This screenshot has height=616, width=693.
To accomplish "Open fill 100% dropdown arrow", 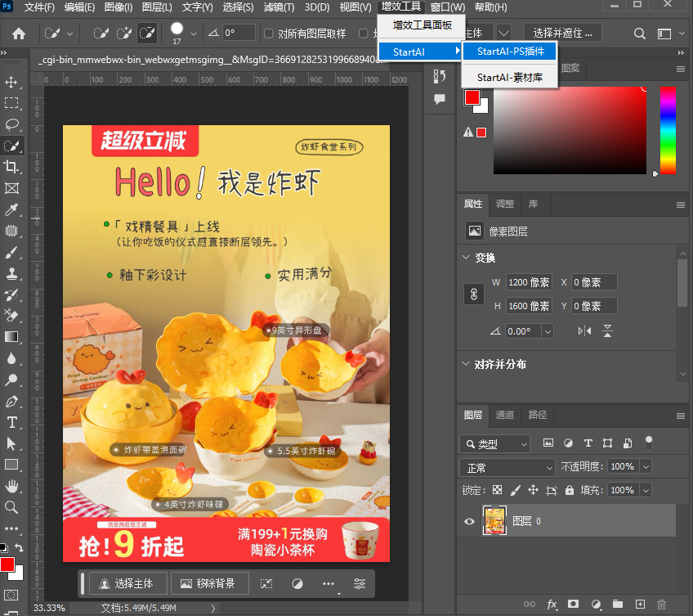I will (x=646, y=490).
